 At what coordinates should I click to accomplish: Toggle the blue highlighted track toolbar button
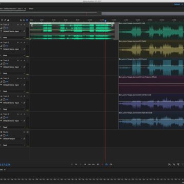click(x=27, y=20)
